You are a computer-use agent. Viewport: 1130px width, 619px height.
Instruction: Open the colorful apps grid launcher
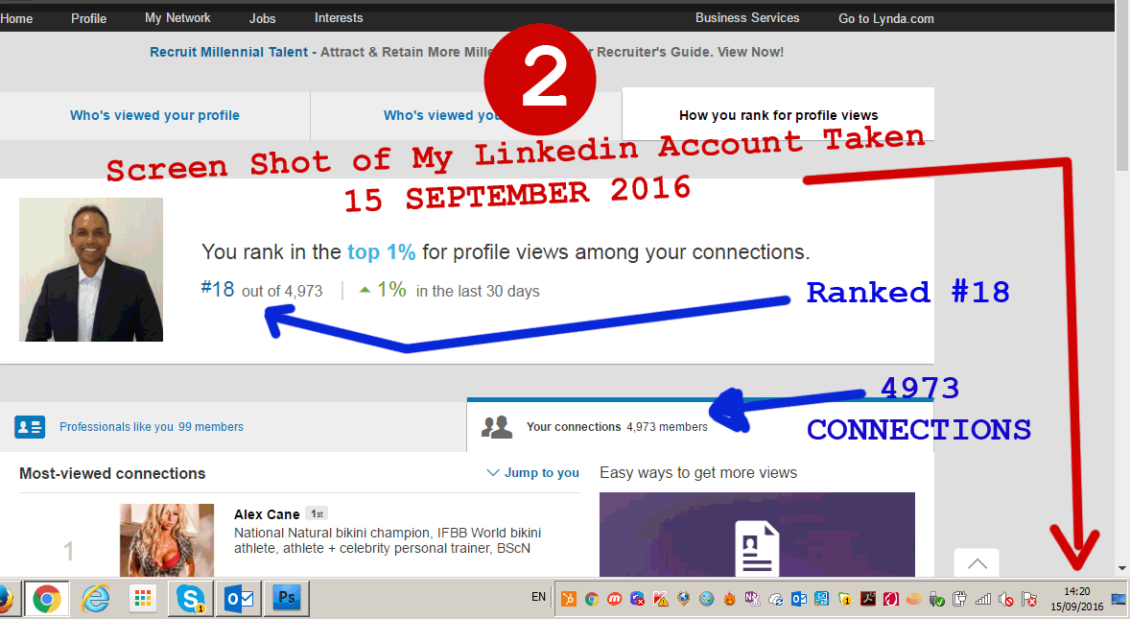[143, 599]
